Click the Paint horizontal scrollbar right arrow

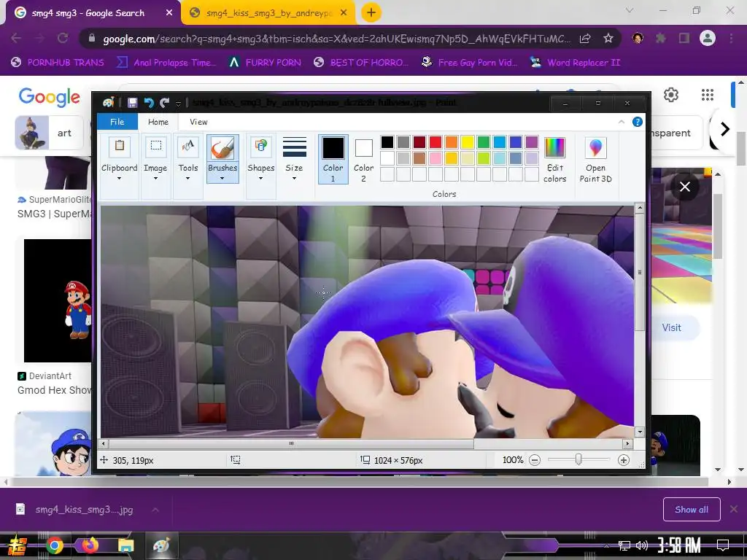[628, 443]
